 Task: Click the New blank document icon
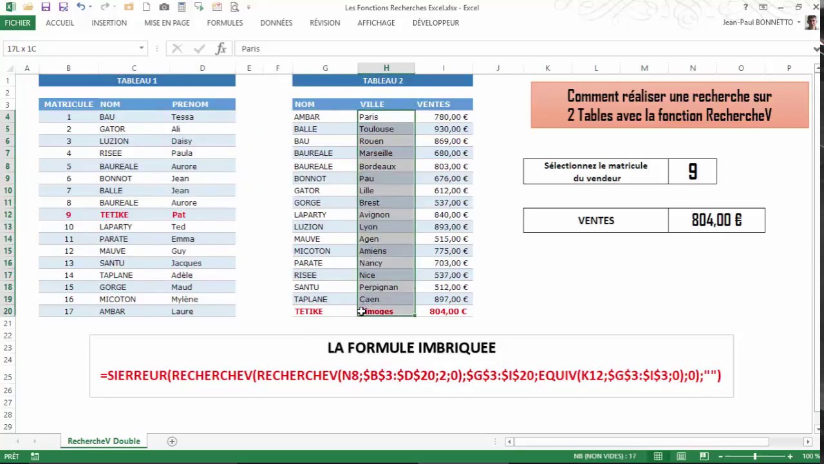coord(147,7)
